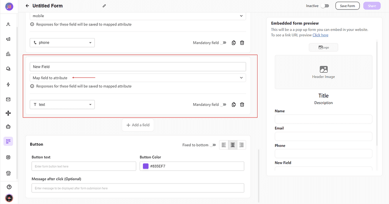Edit form title with pencil icon
This screenshot has width=389, height=204.
[104, 6]
